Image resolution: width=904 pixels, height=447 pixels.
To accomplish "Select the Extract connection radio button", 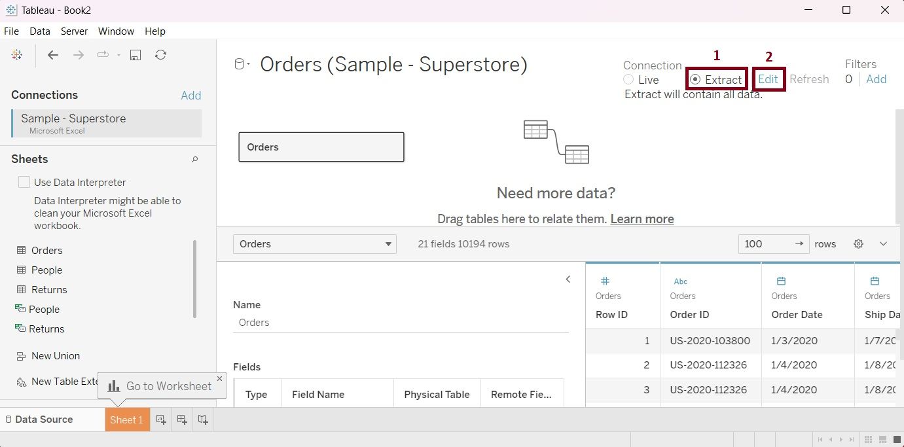I will coord(695,79).
